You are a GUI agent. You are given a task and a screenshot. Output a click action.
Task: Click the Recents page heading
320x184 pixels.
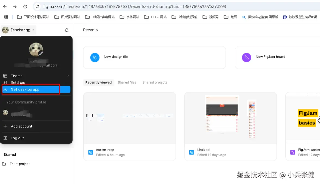(90, 30)
